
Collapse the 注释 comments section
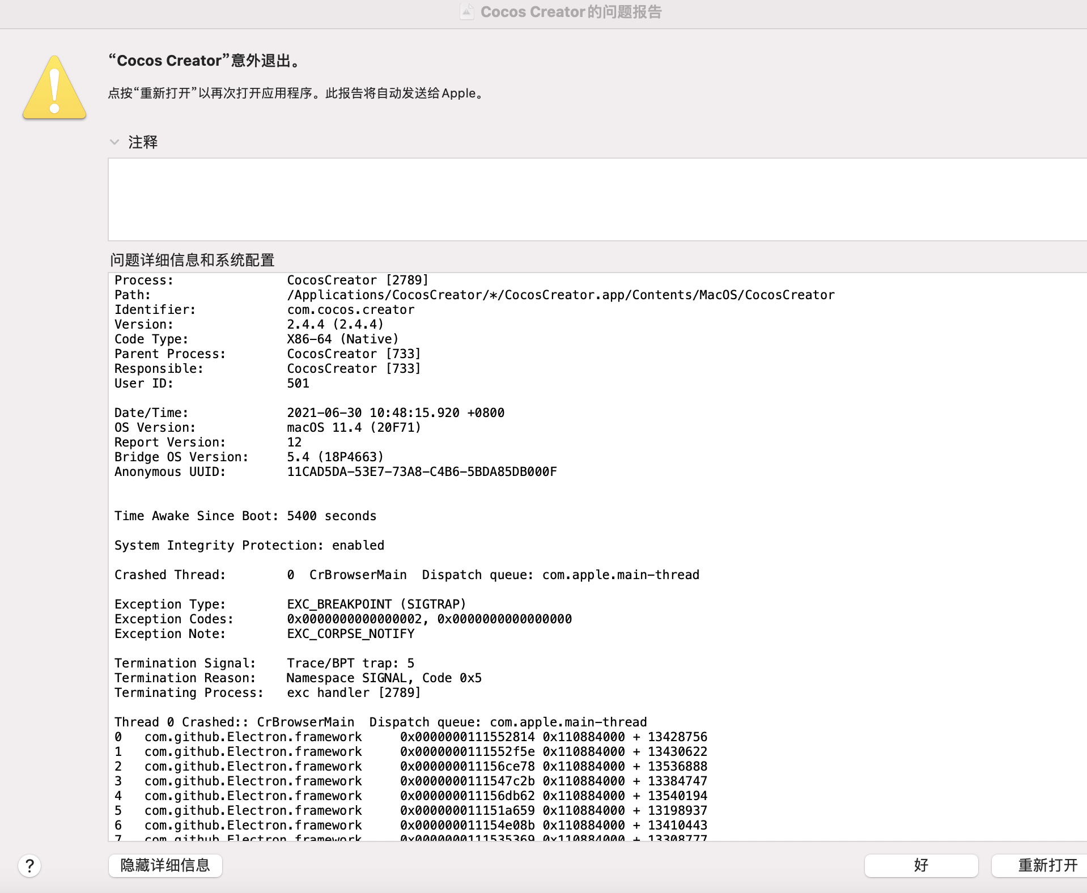click(x=114, y=142)
